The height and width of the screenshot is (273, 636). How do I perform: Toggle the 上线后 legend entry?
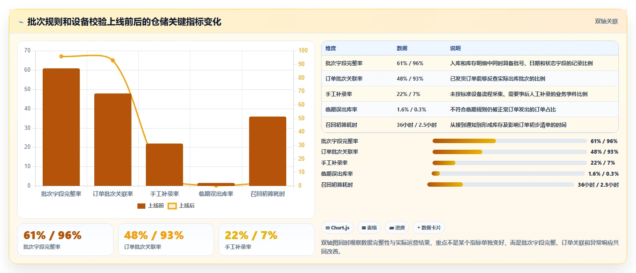point(181,206)
